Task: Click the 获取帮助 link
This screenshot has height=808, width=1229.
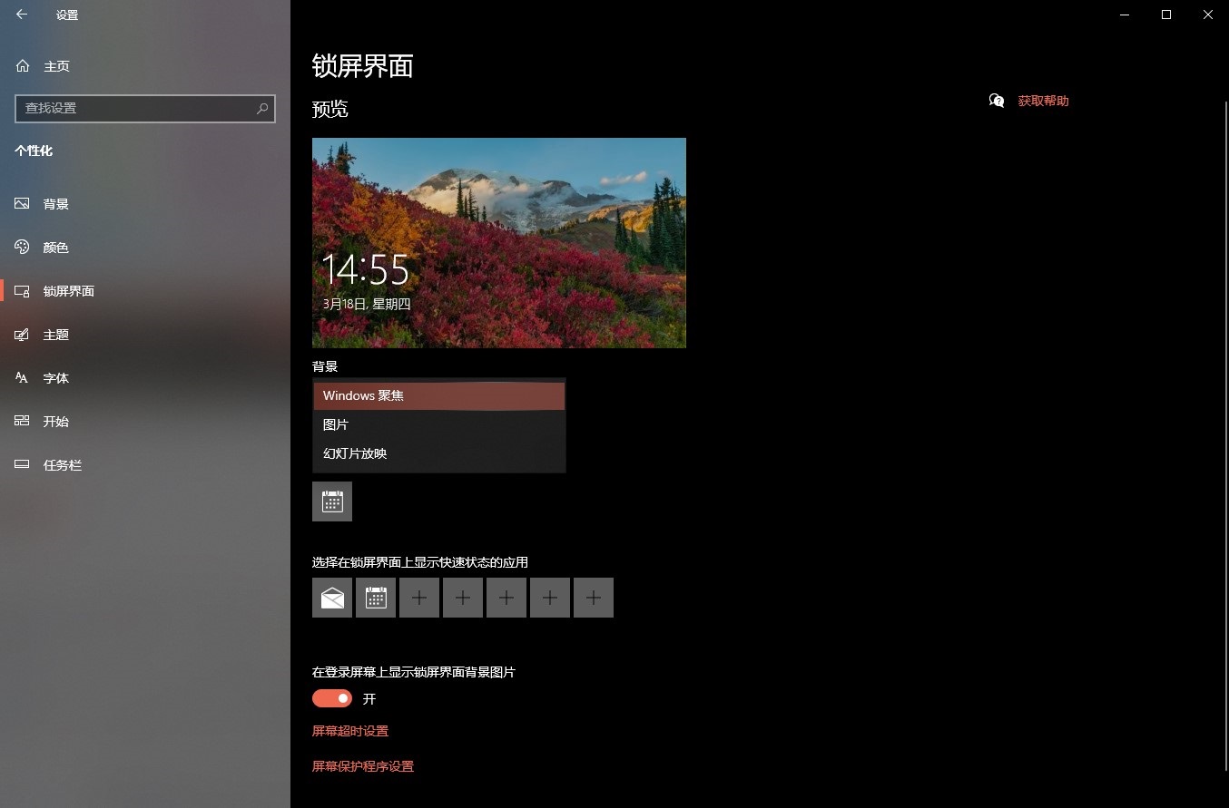Action: (x=1043, y=102)
